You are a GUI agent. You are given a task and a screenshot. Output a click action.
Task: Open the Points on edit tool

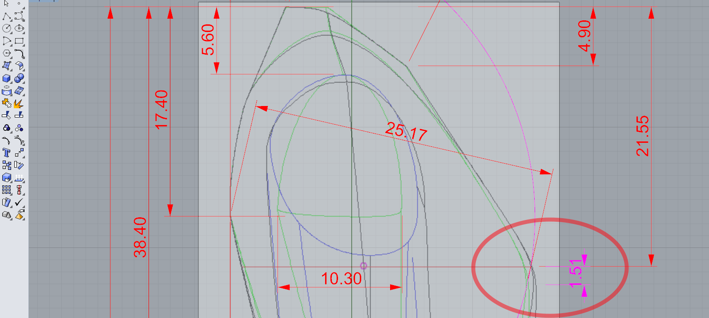tap(7, 141)
